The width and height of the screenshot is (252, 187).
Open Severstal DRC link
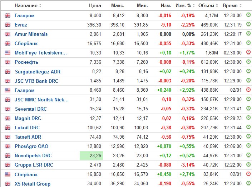coord(31,109)
